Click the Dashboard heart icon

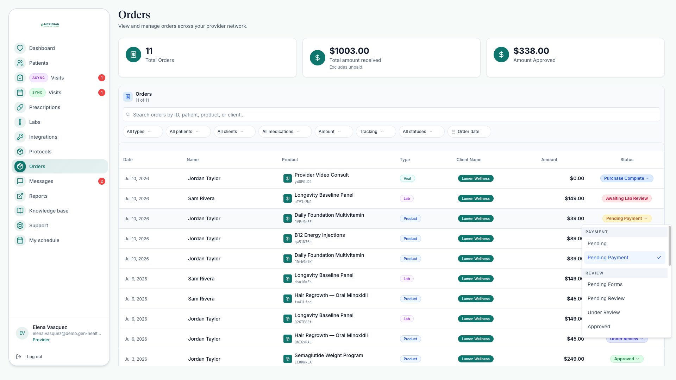point(20,48)
